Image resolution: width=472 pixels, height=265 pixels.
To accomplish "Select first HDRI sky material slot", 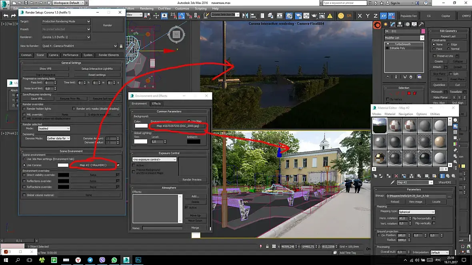I will pyautogui.click(x=380, y=125).
